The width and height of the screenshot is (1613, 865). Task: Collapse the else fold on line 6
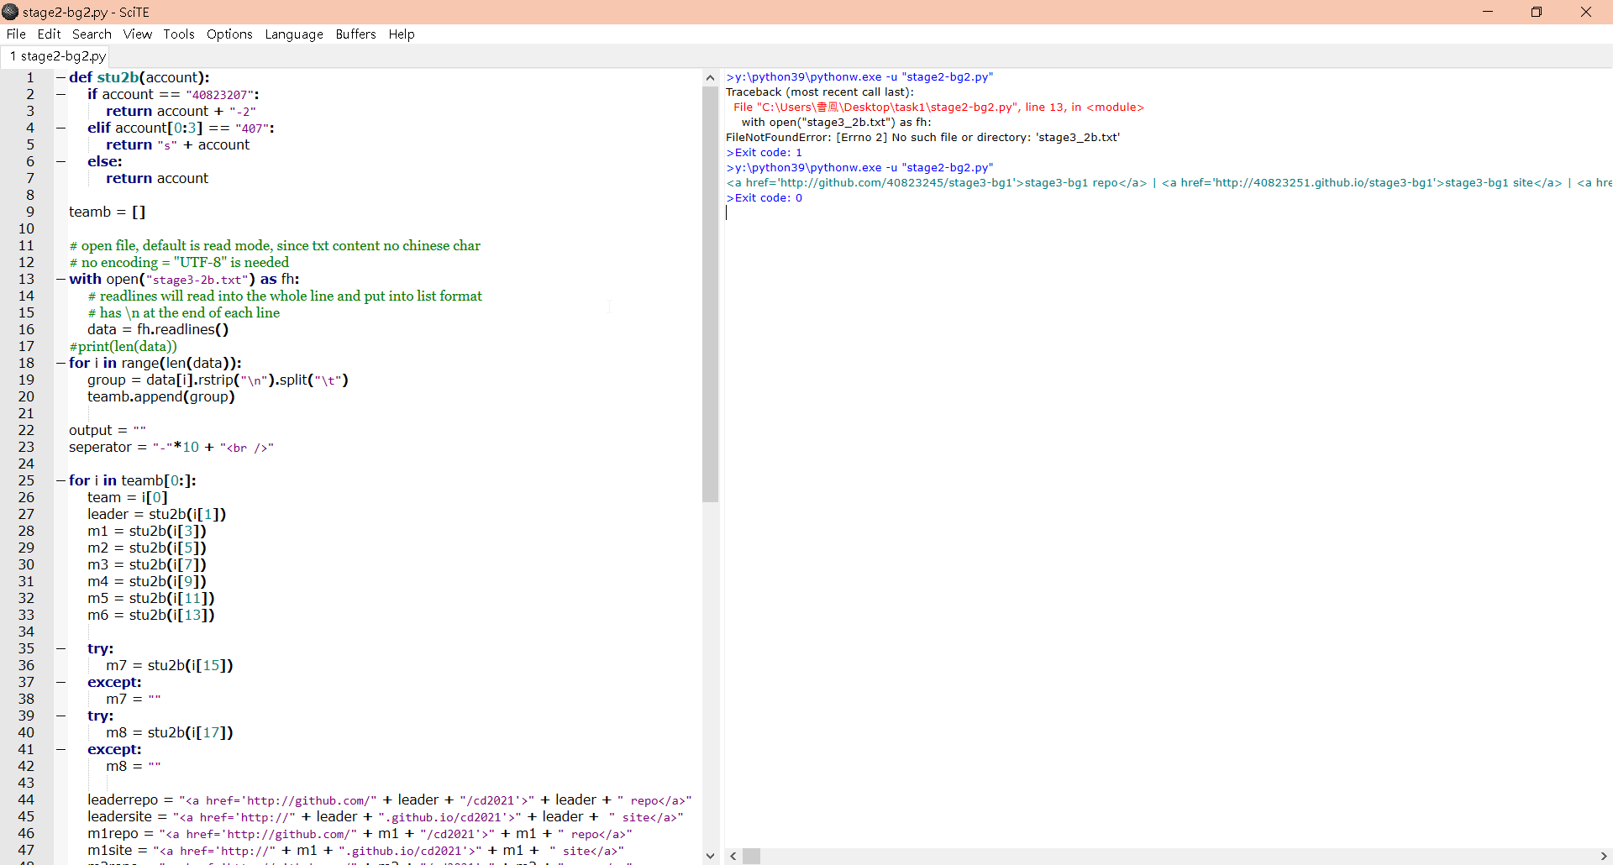[x=60, y=161]
